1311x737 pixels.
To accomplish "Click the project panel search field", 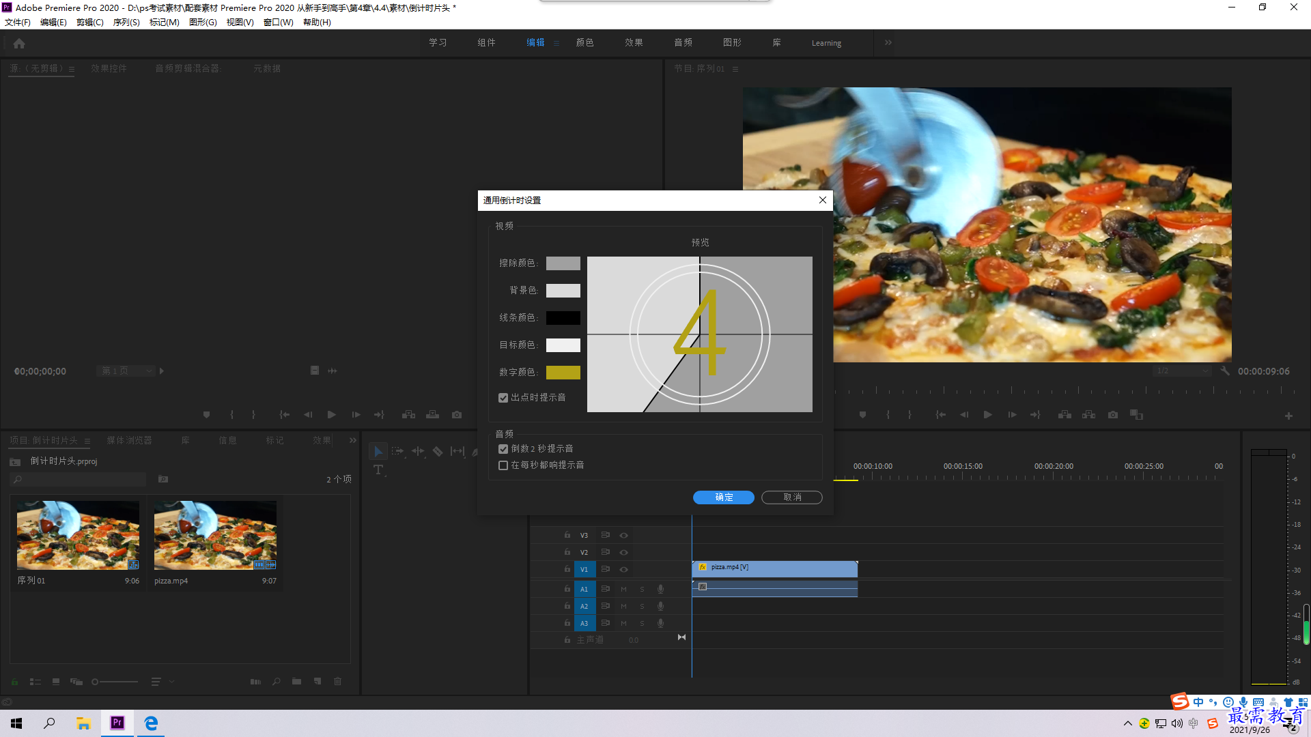I will coord(79,480).
